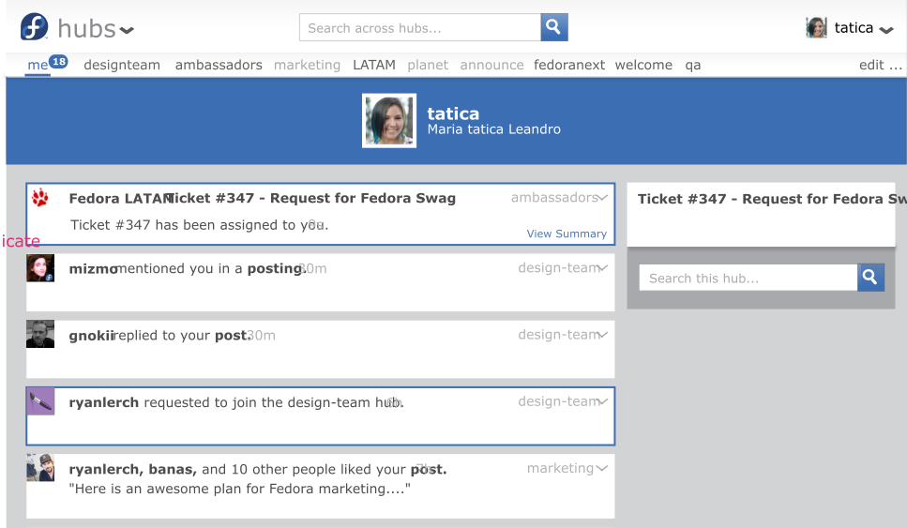Expand design-team chevron on gnokii's item
Screen dimensions: 907x528
click(603, 335)
